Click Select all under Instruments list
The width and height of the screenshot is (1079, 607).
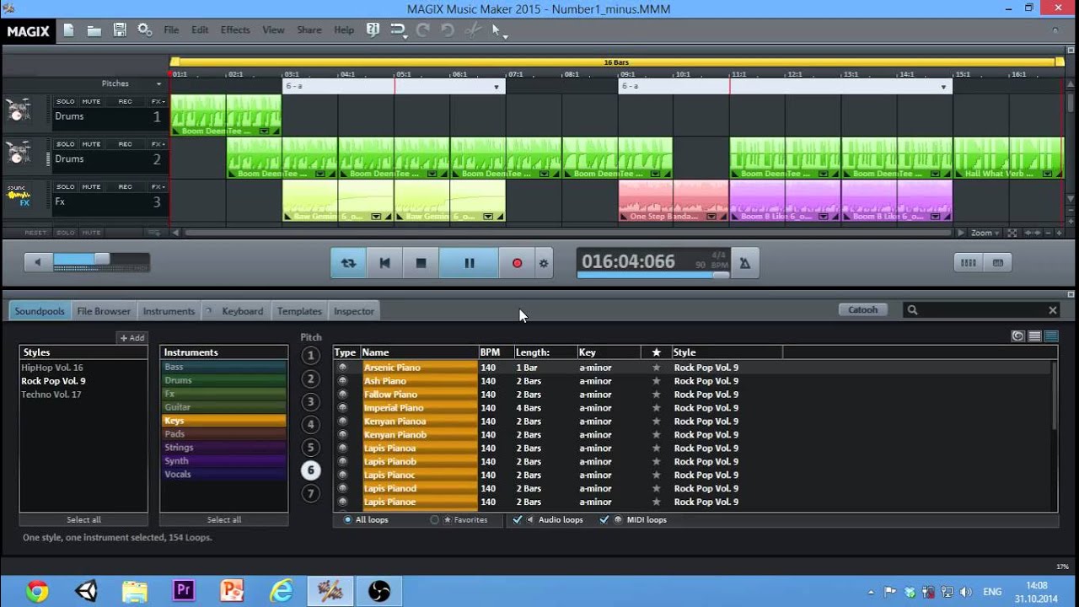tap(224, 519)
